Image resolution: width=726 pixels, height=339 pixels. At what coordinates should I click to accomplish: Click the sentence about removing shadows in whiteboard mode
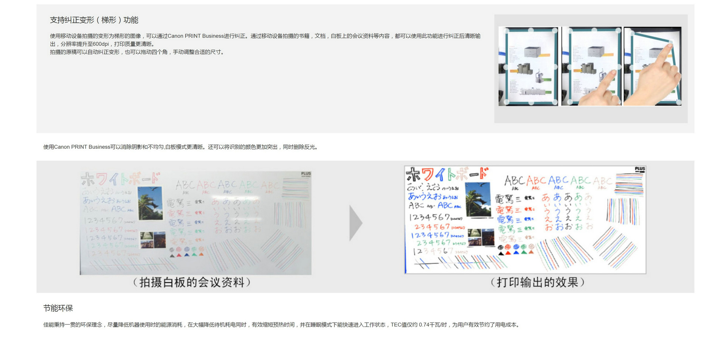pos(181,147)
